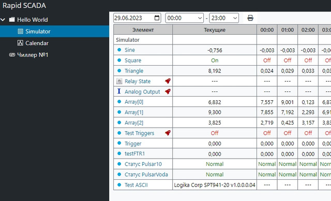Open the Array[0] channel link
The height and width of the screenshot is (201, 331).
tap(134, 102)
